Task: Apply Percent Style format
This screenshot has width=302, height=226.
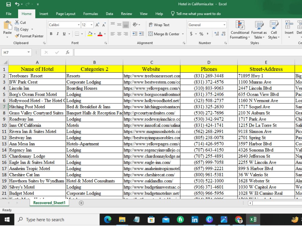Action: [201, 34]
